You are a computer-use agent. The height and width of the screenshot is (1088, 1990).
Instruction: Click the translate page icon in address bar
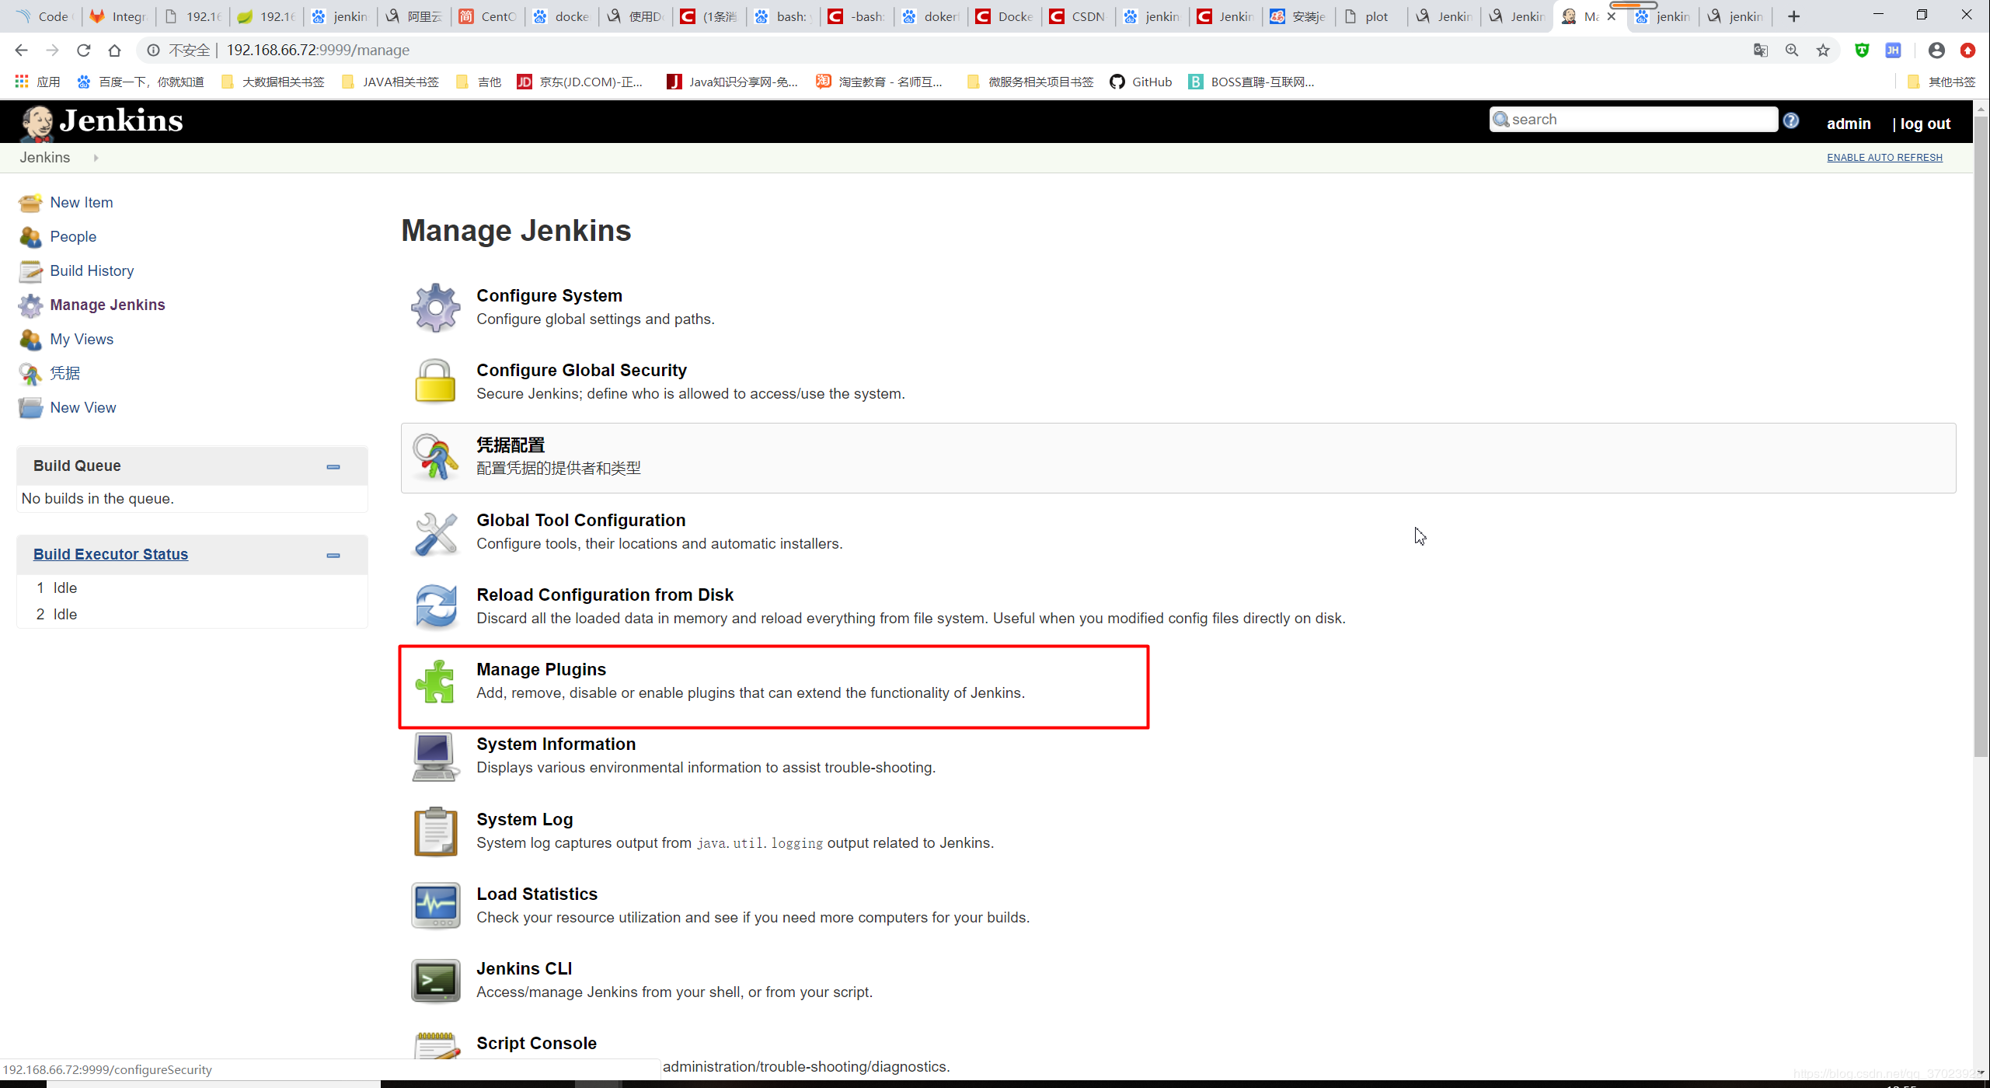1761,51
